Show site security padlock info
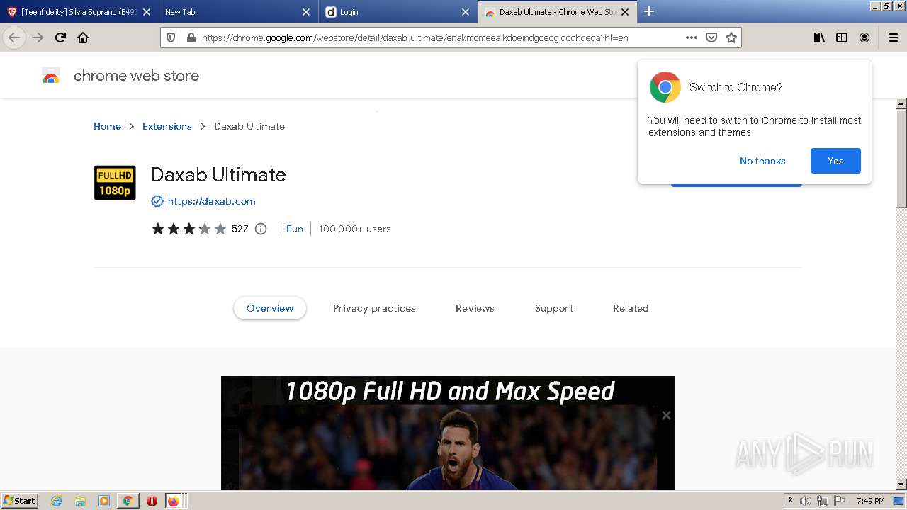 [x=190, y=38]
